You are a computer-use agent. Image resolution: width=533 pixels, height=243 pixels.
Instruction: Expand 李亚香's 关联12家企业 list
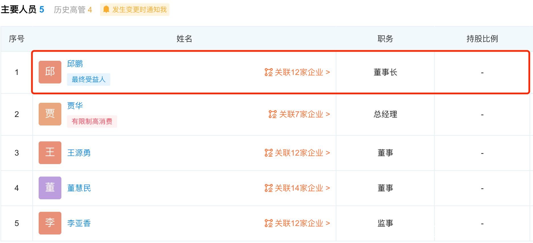302,223
